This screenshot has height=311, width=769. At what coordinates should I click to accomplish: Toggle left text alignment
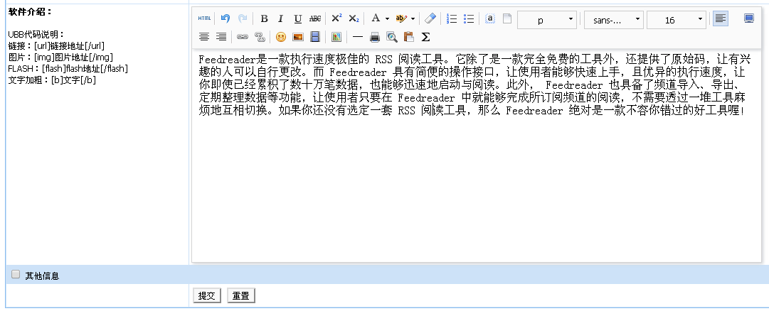pos(721,19)
